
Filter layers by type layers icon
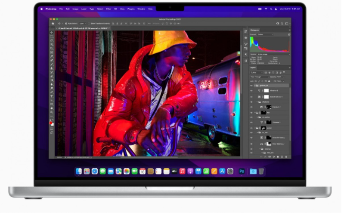(x=273, y=73)
